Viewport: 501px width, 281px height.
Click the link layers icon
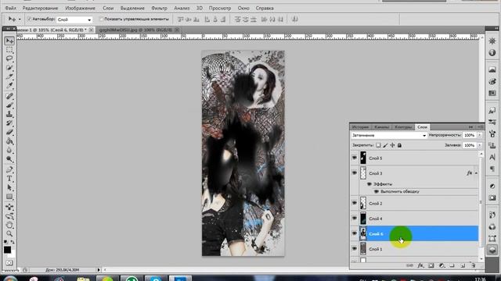pos(409,265)
